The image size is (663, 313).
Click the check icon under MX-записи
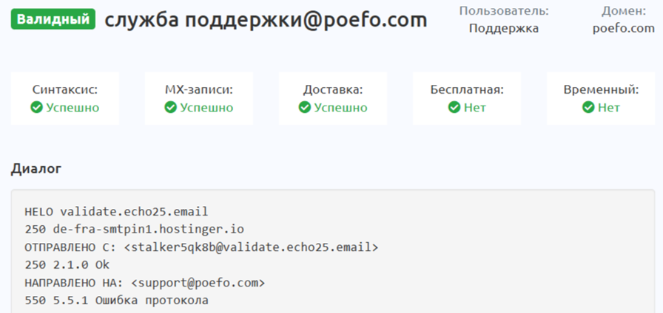tap(171, 108)
